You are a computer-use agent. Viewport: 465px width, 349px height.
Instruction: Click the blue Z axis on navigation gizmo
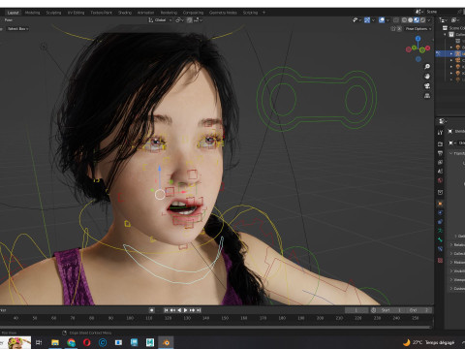[418, 39]
